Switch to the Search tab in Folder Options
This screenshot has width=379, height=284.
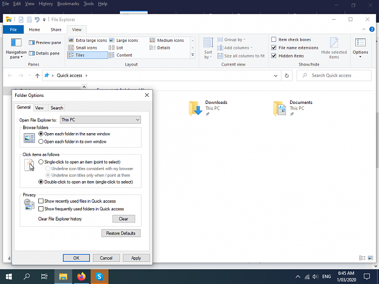click(x=57, y=107)
